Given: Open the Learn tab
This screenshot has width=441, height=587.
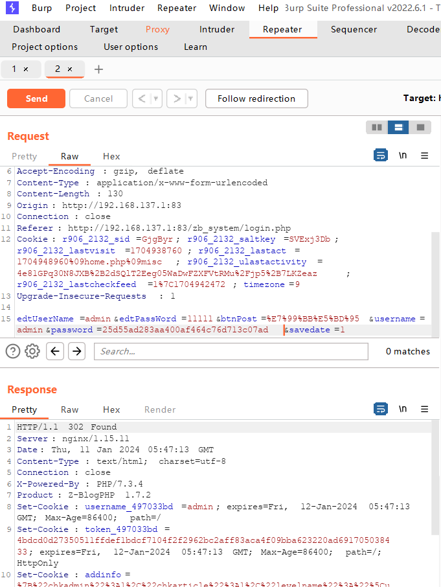Looking at the screenshot, I should tap(196, 47).
